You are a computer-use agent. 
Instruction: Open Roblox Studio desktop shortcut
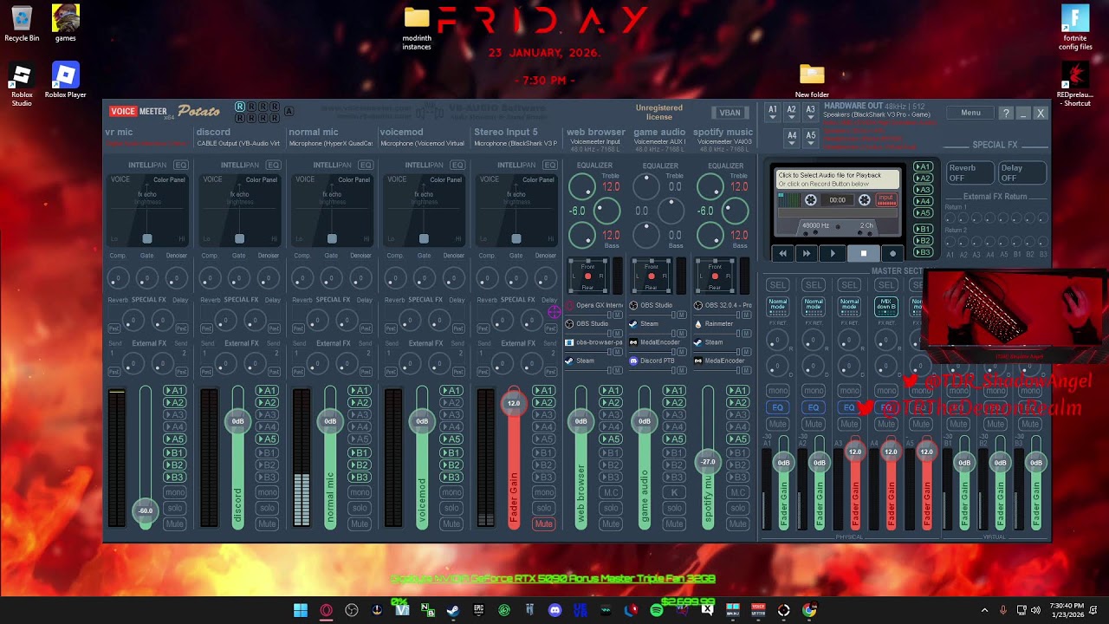click(x=22, y=85)
